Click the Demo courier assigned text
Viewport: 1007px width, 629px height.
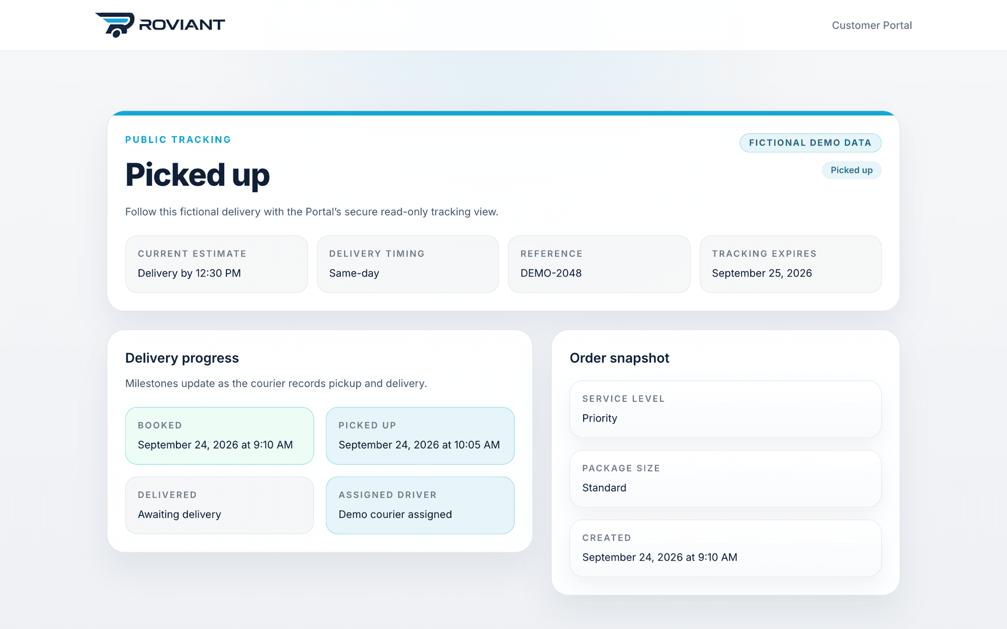(x=395, y=515)
